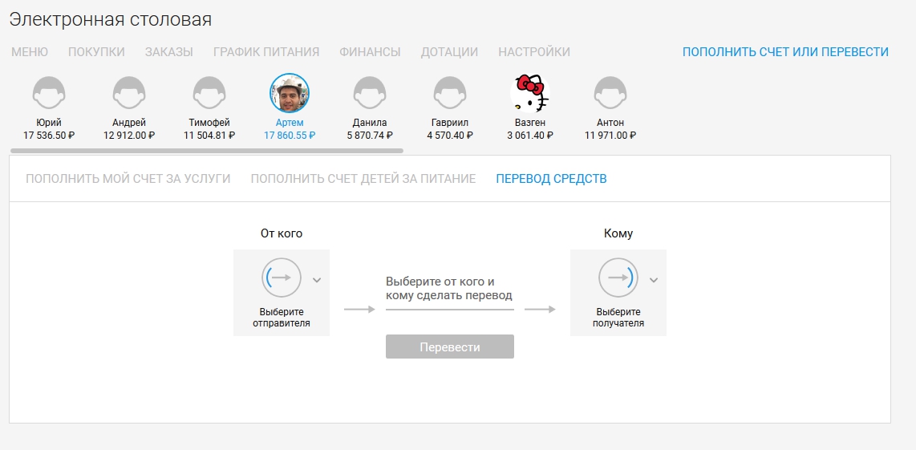Open the МЕНЮ tab
Viewport: 916px width, 450px height.
30,52
